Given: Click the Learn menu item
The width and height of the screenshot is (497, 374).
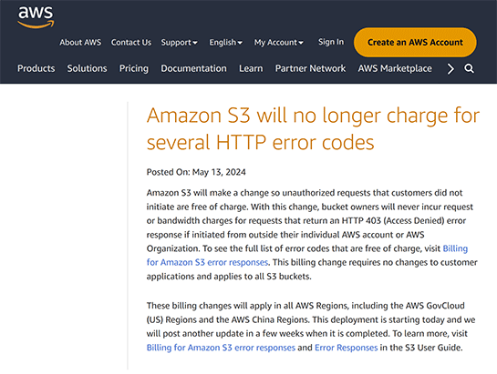Looking at the screenshot, I should 251,68.
